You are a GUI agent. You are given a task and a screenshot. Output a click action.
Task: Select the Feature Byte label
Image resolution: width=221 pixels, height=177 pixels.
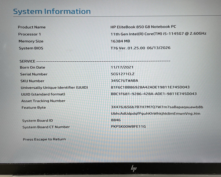(x=34, y=108)
